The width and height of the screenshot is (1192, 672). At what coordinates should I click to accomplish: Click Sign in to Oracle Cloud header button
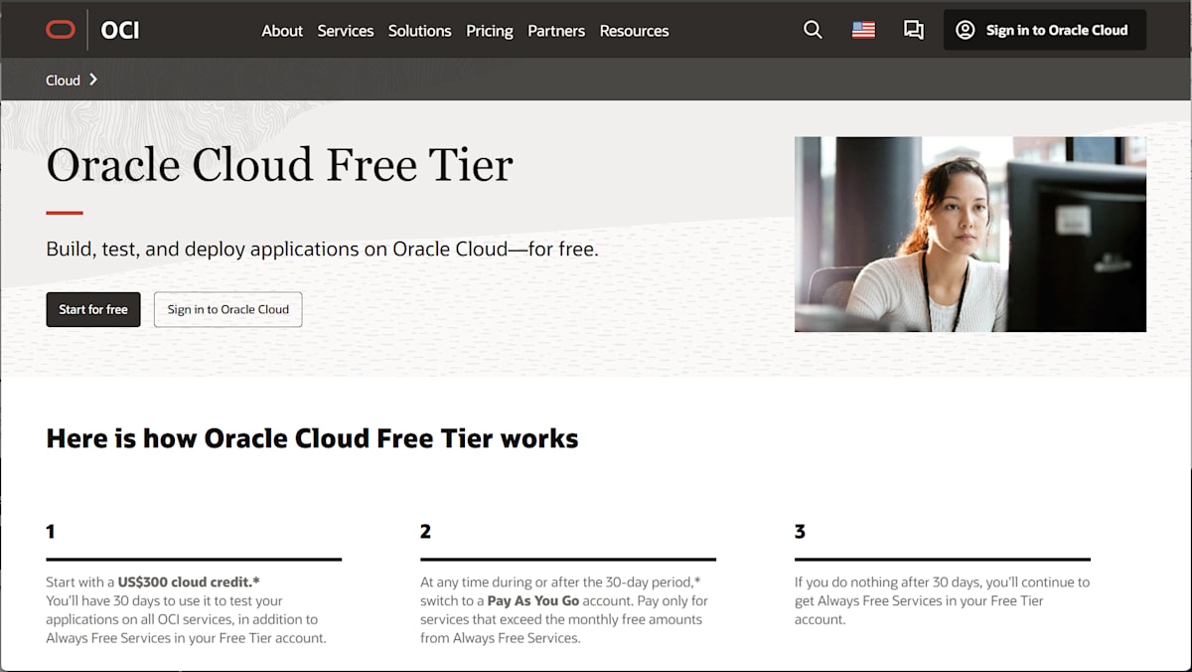1045,30
